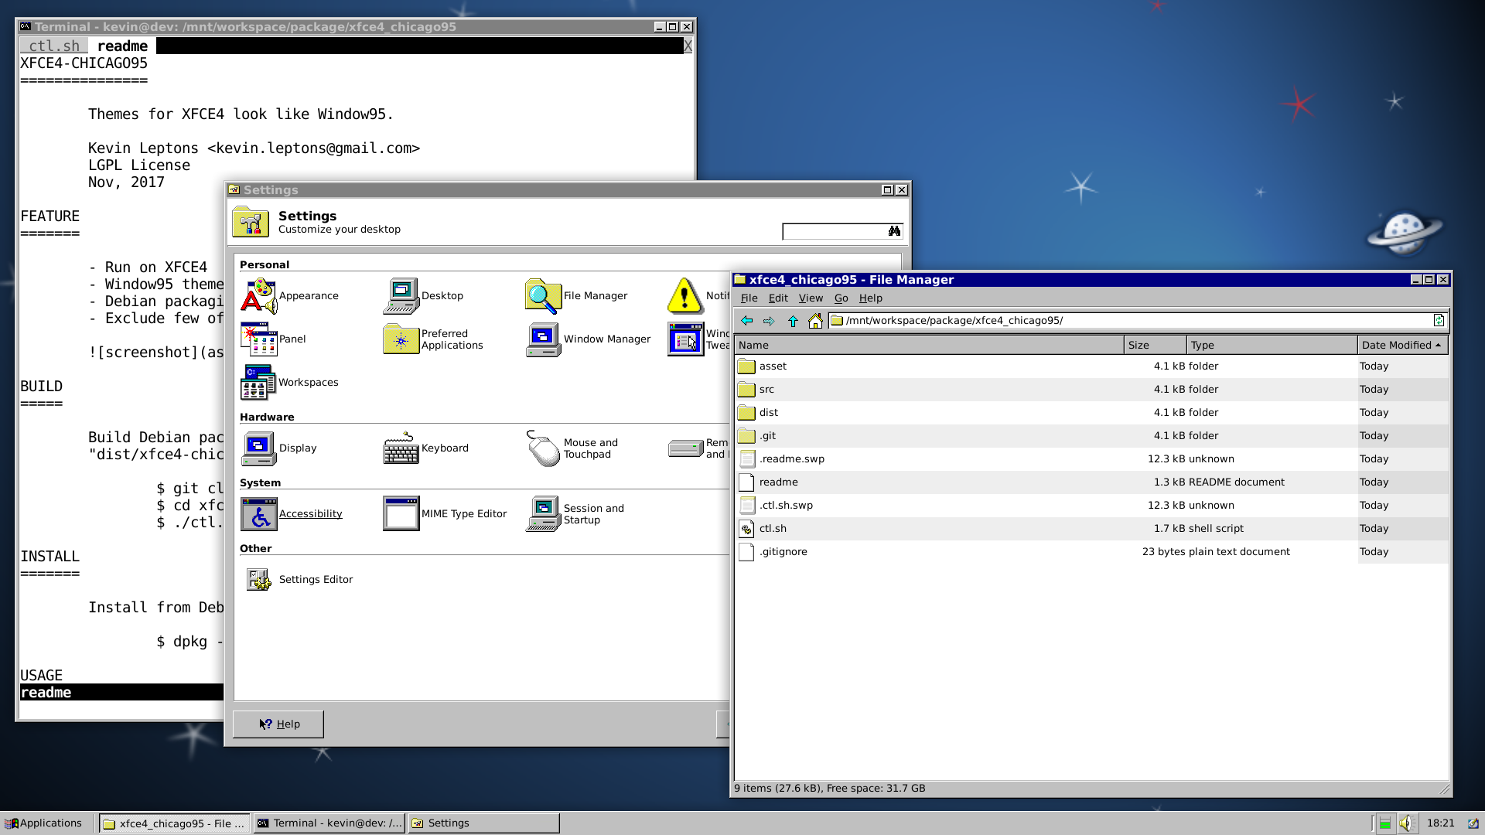This screenshot has width=1485, height=835.
Task: Open the Accessibility settings link
Action: pyautogui.click(x=310, y=514)
